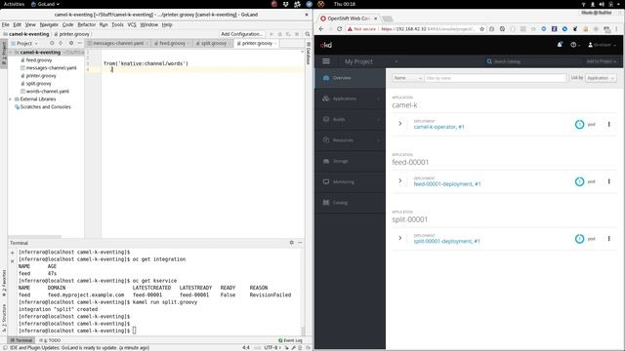This screenshot has height=351, width=625.
Task: Open Builds section in OKD sidebar
Action: (350, 119)
